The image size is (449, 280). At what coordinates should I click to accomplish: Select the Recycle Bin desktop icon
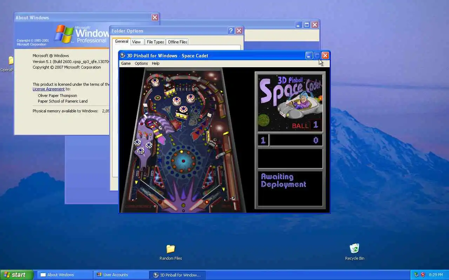[x=355, y=252]
